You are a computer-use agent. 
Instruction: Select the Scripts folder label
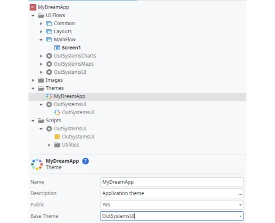pos(53,120)
